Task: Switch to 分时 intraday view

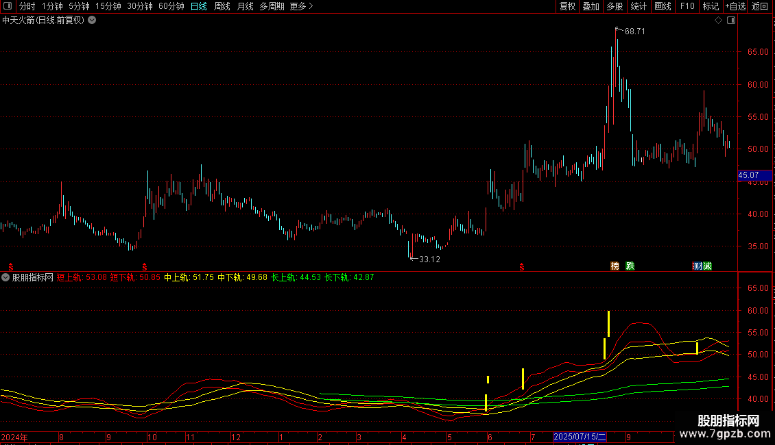Action: click(x=27, y=6)
